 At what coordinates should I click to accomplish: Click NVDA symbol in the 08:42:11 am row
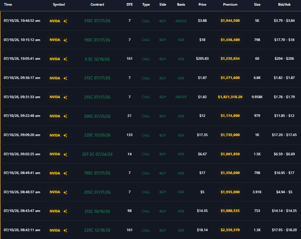pos(55,230)
